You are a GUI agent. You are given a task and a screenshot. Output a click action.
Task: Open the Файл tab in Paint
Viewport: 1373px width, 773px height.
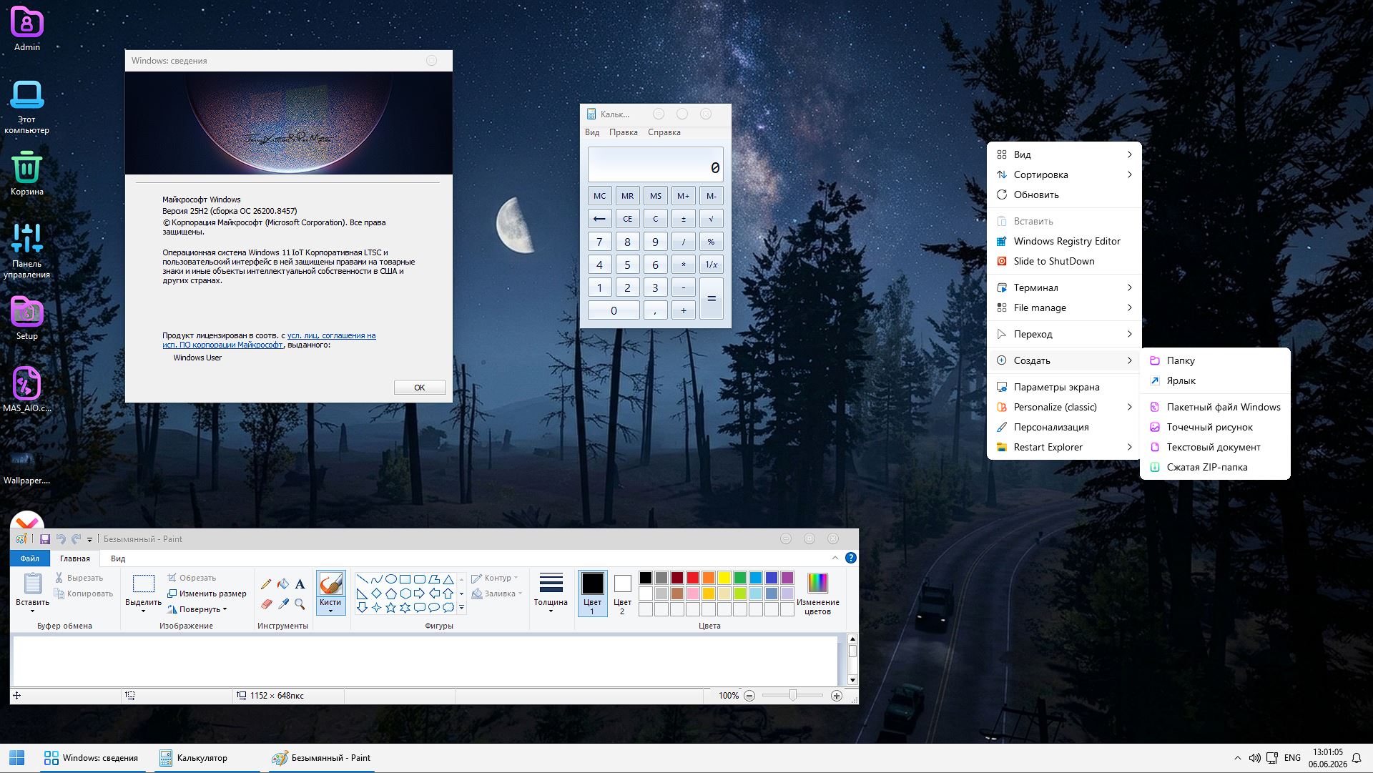coord(30,558)
